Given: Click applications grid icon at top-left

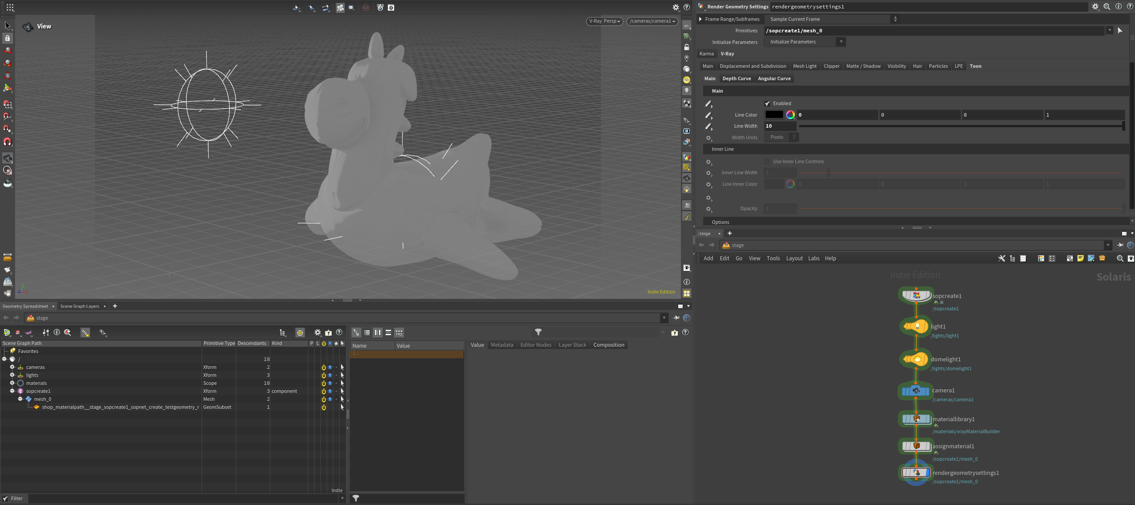Looking at the screenshot, I should [x=10, y=7].
